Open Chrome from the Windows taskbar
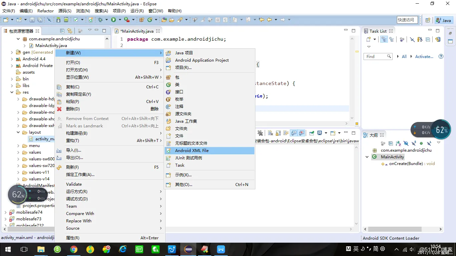This screenshot has height=256, width=456. (x=74, y=249)
